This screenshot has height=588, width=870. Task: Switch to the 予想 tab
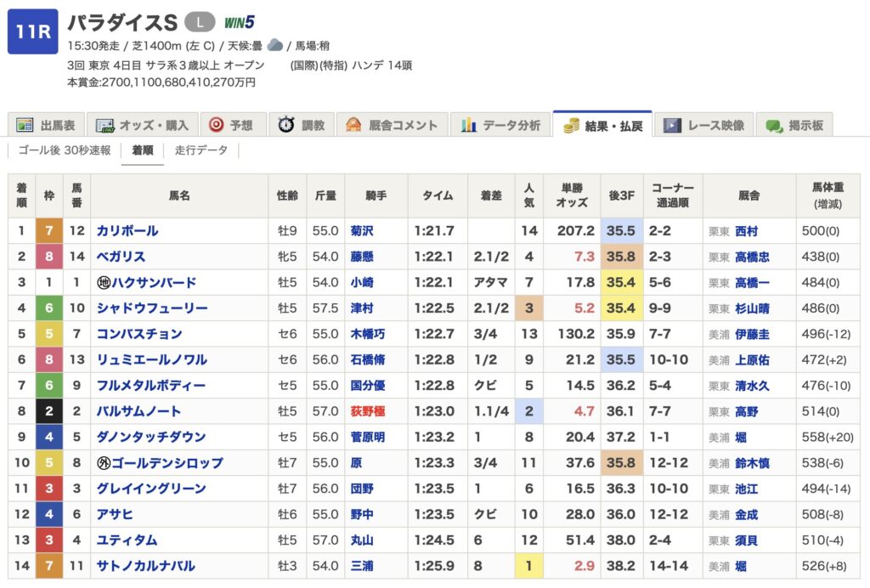pyautogui.click(x=232, y=125)
